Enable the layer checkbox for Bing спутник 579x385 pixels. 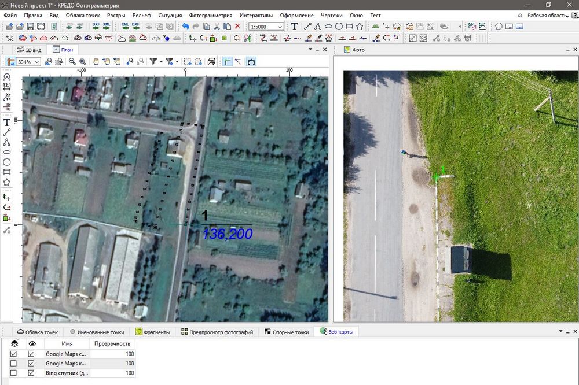coord(14,373)
